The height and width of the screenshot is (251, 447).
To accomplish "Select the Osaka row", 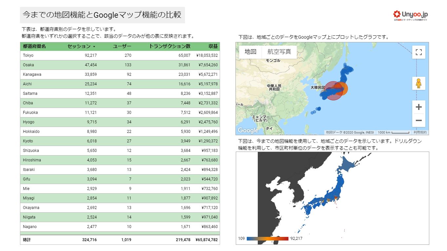I will tap(120, 65).
